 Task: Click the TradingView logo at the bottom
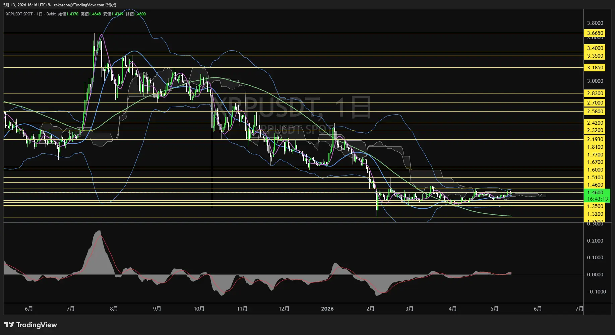click(x=30, y=325)
